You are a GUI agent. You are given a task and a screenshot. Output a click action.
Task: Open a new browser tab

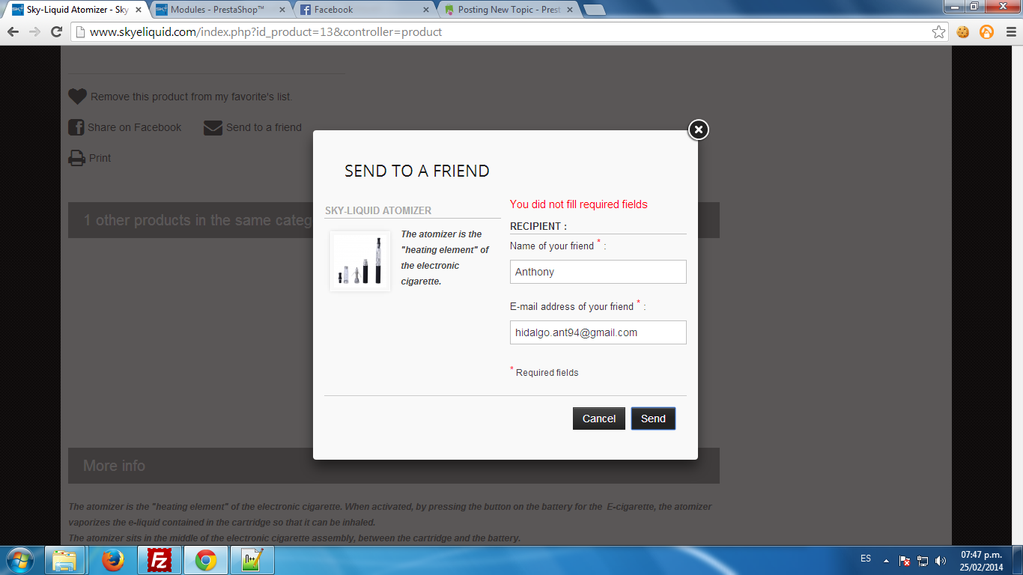coord(594,10)
